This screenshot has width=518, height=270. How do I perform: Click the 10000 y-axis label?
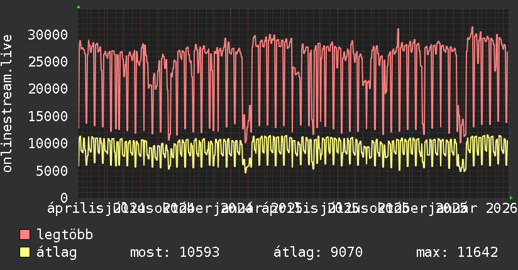(49, 143)
